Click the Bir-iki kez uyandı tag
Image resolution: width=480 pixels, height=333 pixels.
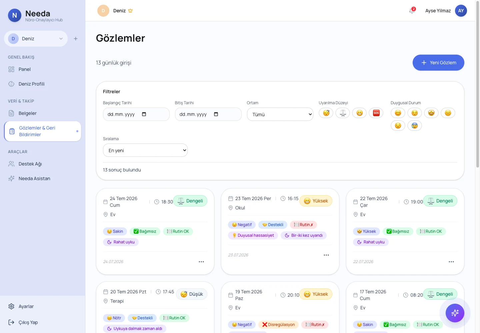[304, 235]
